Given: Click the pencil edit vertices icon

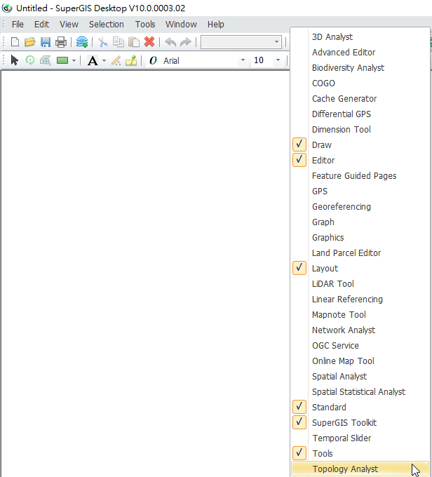Looking at the screenshot, I should (x=116, y=60).
